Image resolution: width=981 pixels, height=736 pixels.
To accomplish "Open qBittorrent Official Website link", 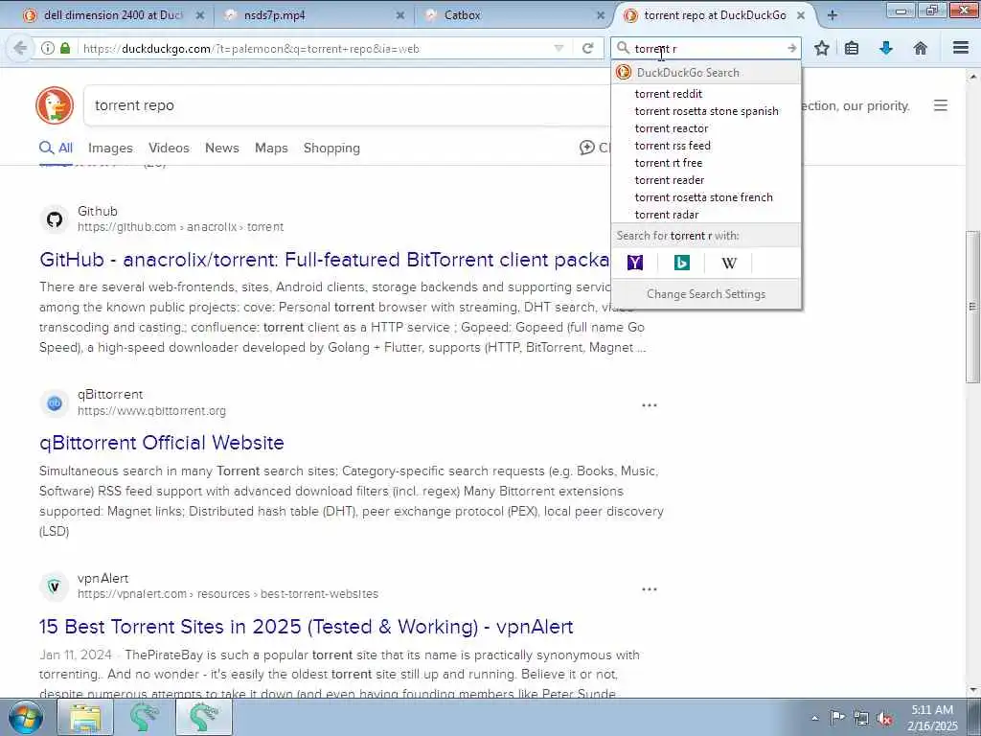I will 161,443.
